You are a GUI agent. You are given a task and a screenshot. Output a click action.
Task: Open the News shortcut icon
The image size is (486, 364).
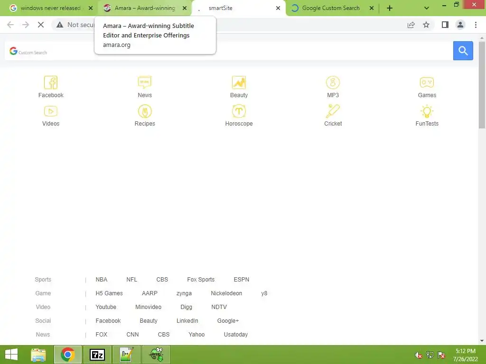point(145,82)
